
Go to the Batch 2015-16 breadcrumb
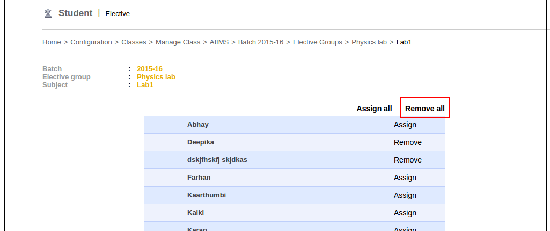click(261, 42)
